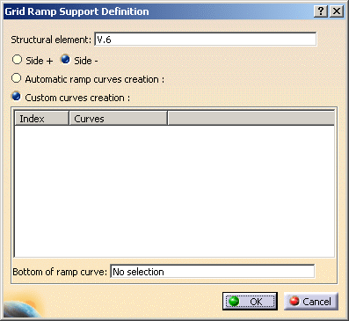This screenshot has height=321, width=349.
Task: Select the Side - radio button
Action: point(65,60)
